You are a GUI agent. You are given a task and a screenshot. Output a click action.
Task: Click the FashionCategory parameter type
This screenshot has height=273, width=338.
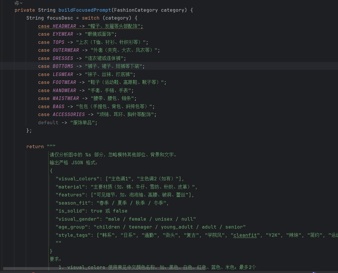(136, 10)
